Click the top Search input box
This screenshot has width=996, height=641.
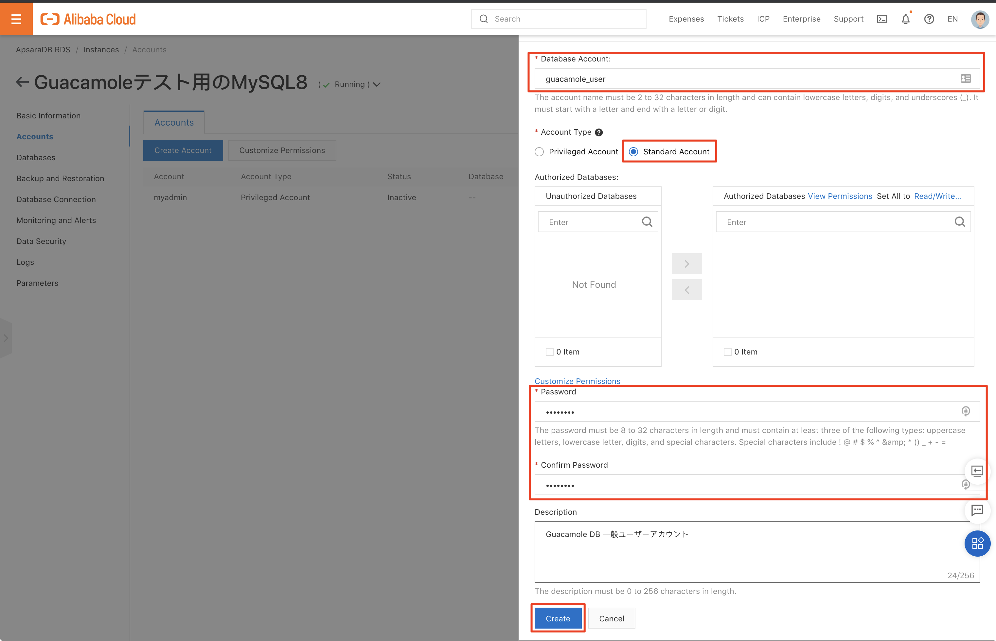(x=559, y=19)
